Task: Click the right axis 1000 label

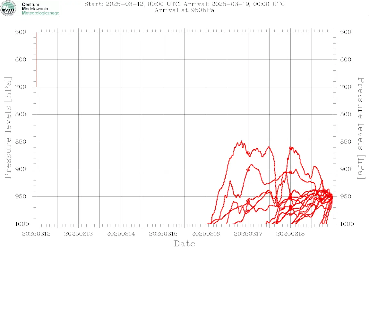Action: pos(347,224)
